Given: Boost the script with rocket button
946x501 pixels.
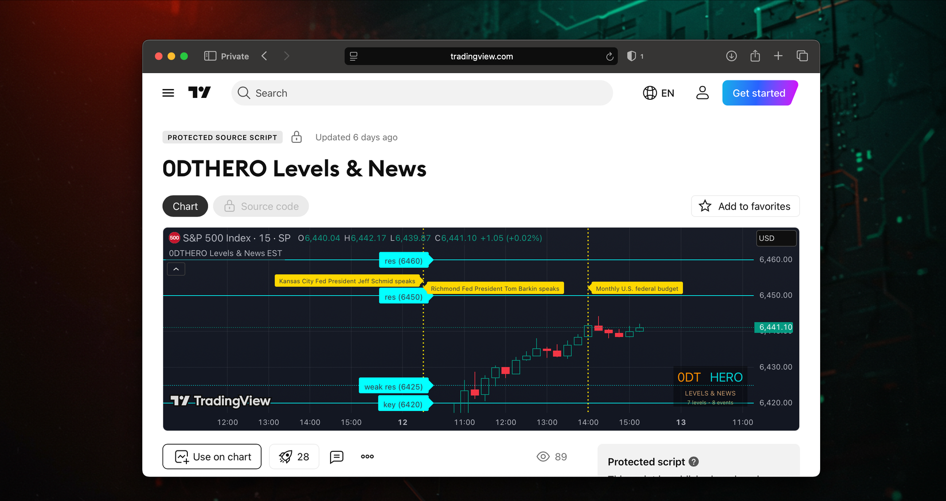Looking at the screenshot, I should [x=294, y=457].
